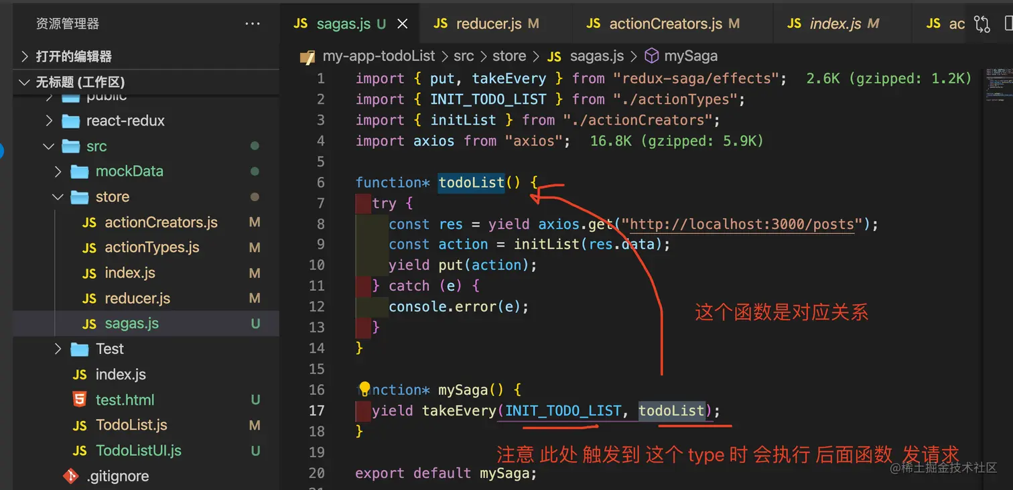Image resolution: width=1013 pixels, height=490 pixels.
Task: Open actionTypes.js in the file tree
Action: coord(152,248)
